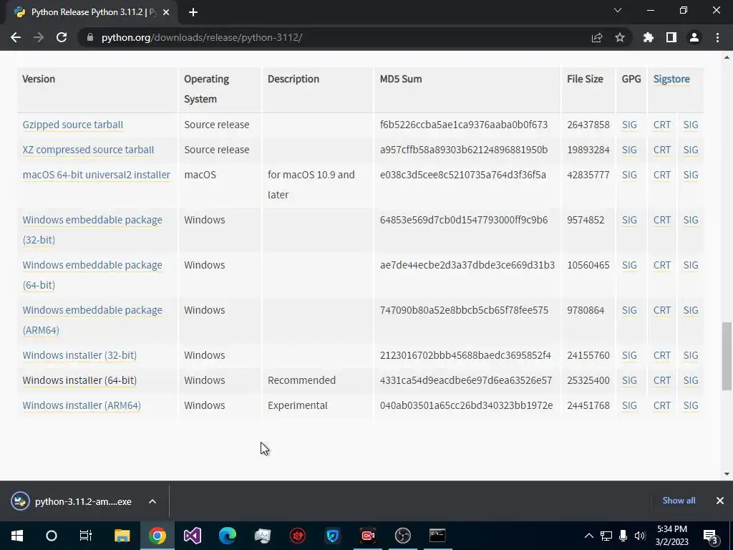This screenshot has height=550, width=733.
Task: Open Microsoft Edge from the taskbar
Action: coord(227,536)
